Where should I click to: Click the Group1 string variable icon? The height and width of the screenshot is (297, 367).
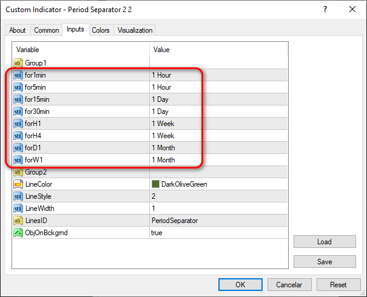point(18,62)
